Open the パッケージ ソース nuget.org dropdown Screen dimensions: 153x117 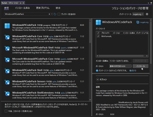point(138,14)
